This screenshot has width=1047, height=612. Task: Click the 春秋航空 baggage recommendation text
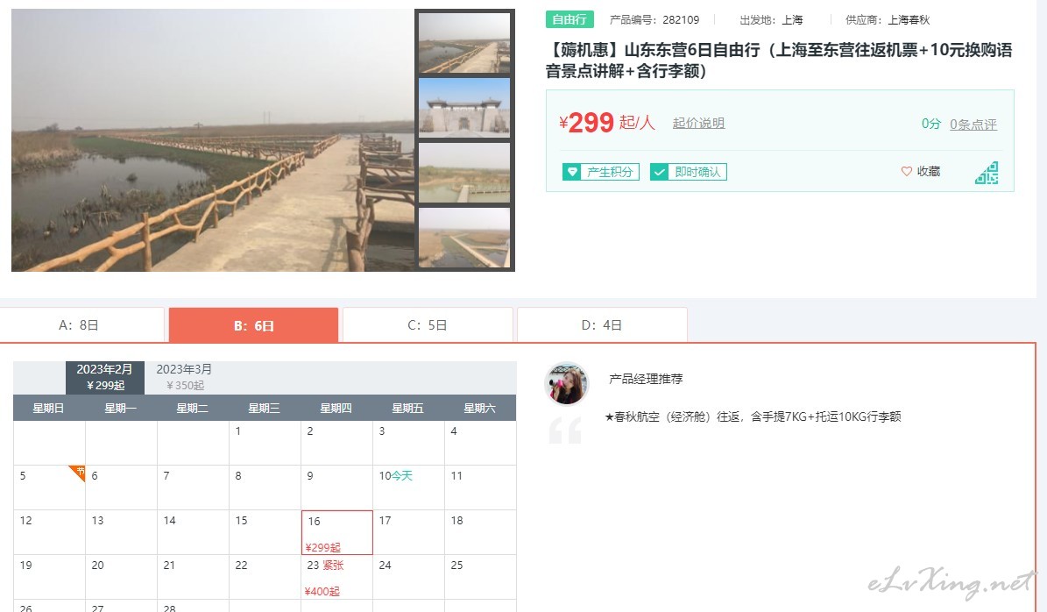coord(753,416)
